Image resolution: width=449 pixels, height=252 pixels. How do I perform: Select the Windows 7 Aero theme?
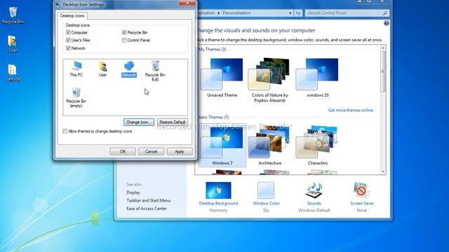coord(222,146)
